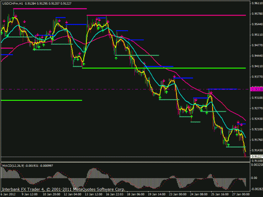Click the 0.91430 price axis label
Image resolution: width=263 pixels, height=197 pixels.
pyautogui.click(x=257, y=150)
